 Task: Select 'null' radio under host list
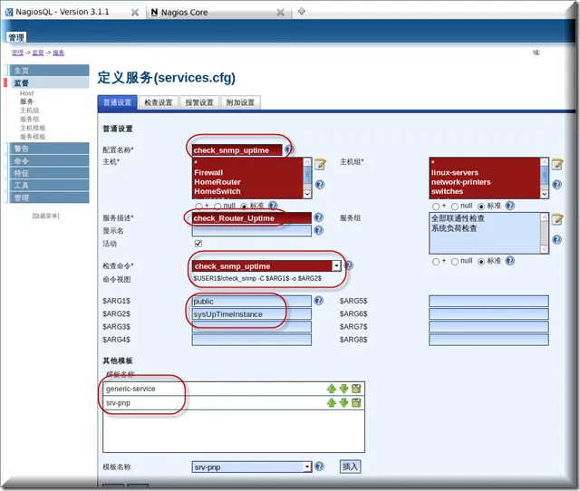click(217, 207)
